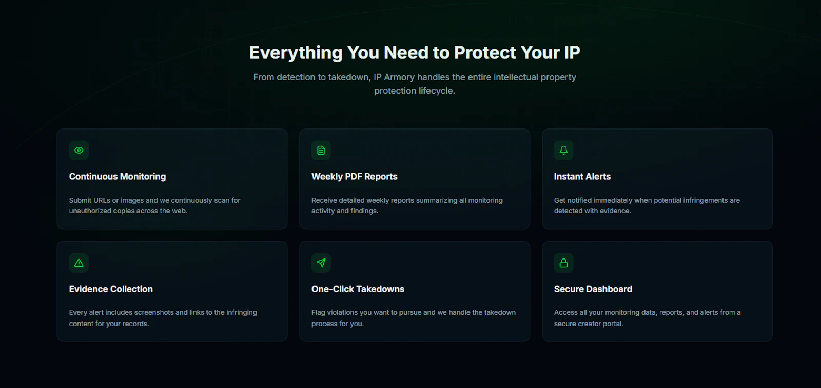Click the 'Everything You Need to Protect Your IP' title
This screenshot has height=388, width=821.
pos(415,53)
